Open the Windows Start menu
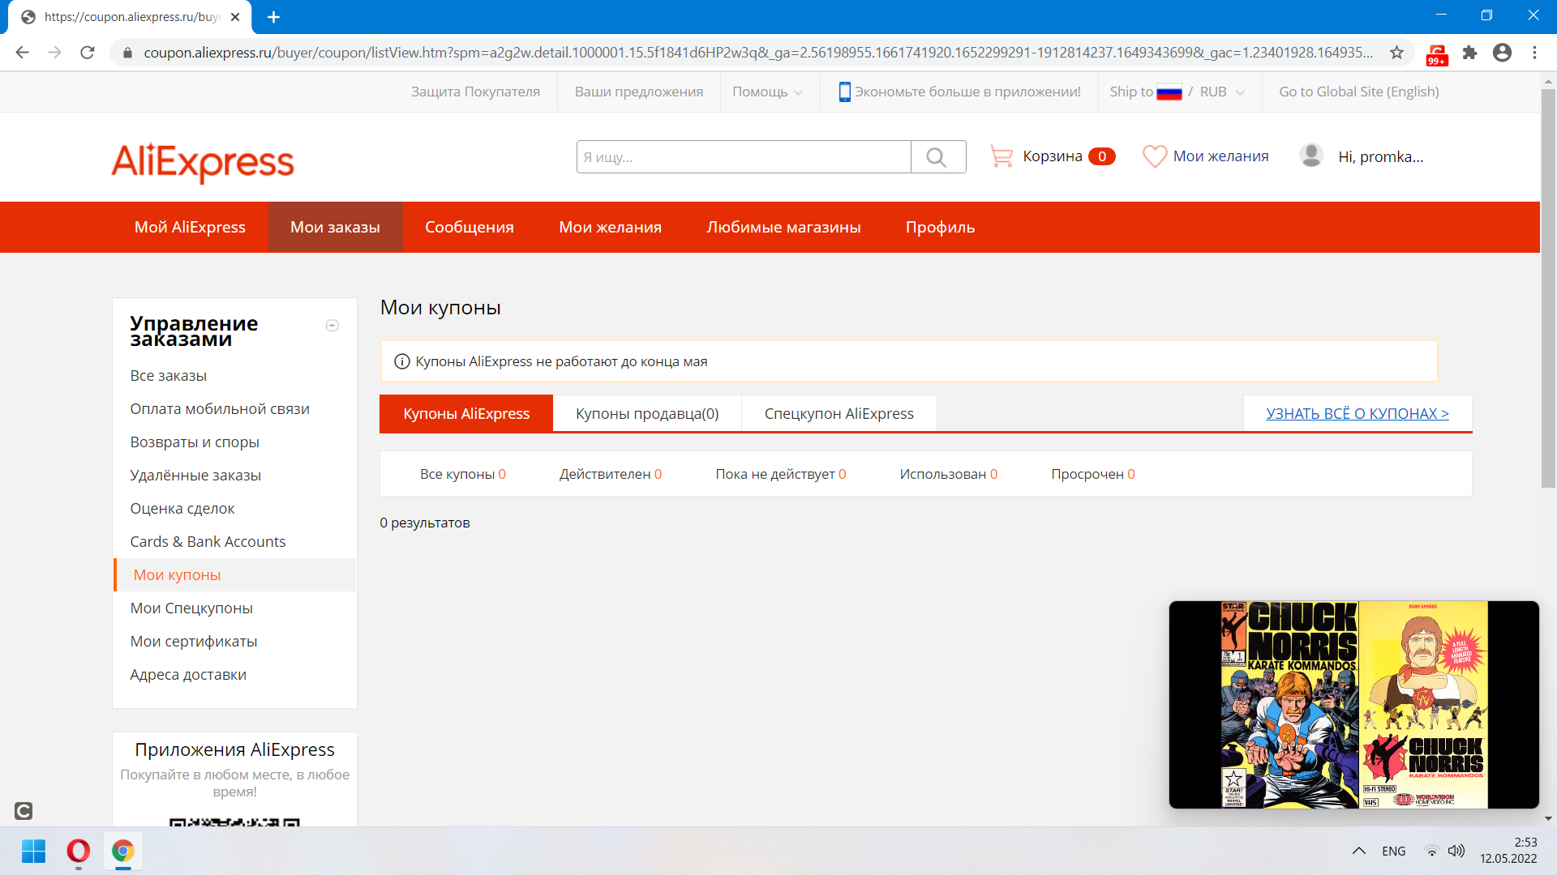This screenshot has width=1557, height=875. [x=33, y=851]
